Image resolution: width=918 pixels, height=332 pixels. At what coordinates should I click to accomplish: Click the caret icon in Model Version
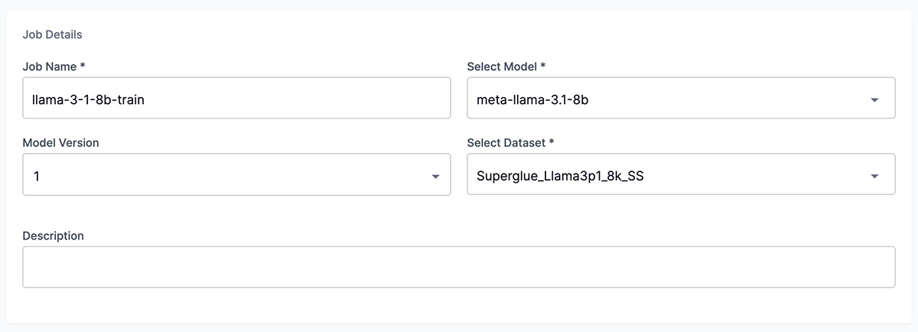435,177
